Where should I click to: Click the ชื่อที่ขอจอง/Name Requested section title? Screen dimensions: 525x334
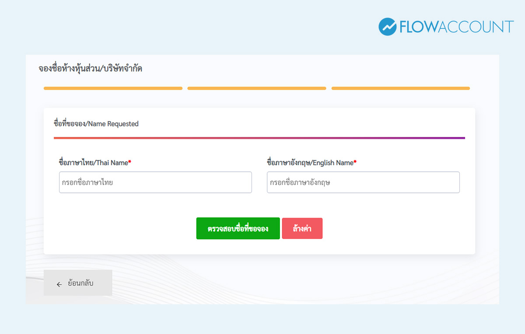coord(96,124)
